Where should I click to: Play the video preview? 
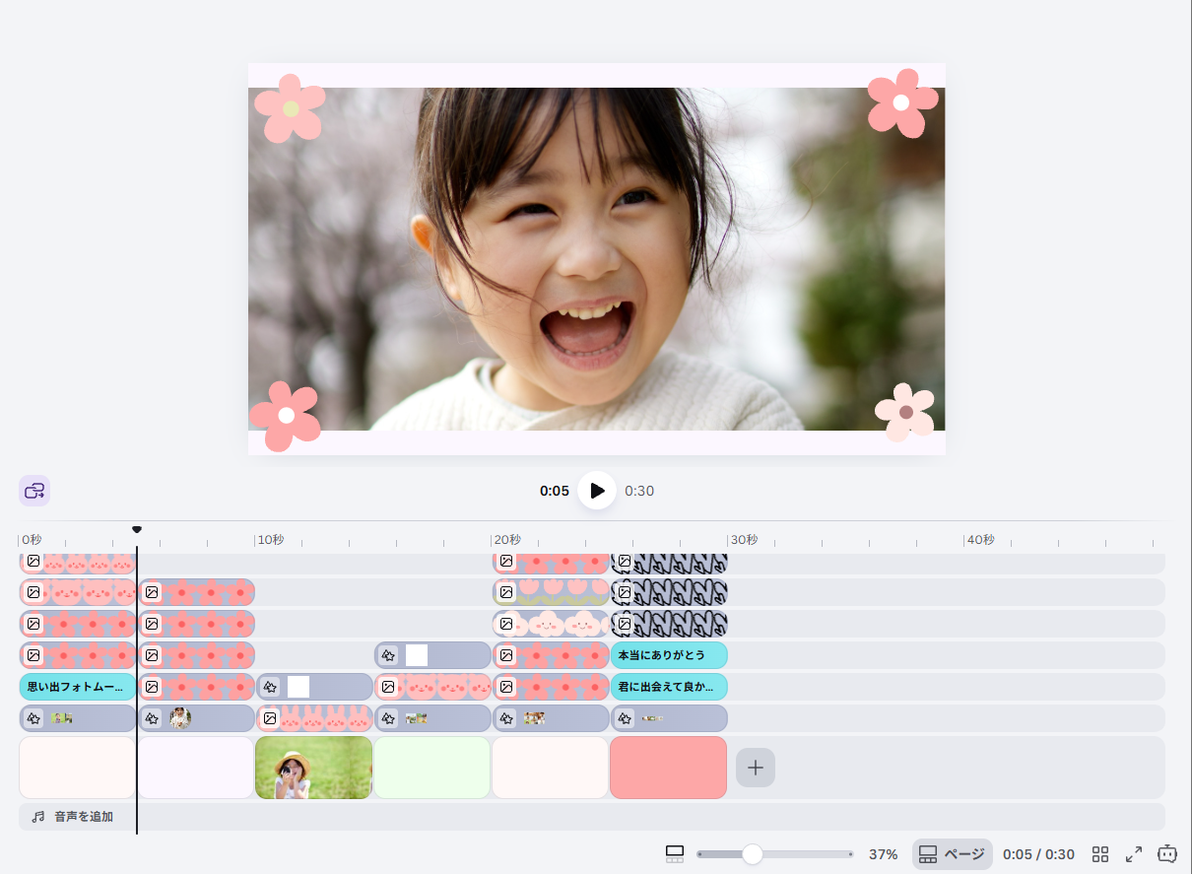tap(597, 491)
